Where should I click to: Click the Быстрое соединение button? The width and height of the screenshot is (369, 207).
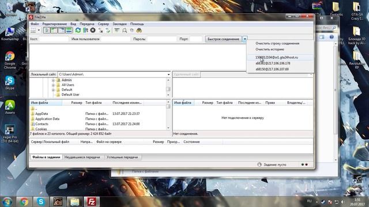(223, 39)
